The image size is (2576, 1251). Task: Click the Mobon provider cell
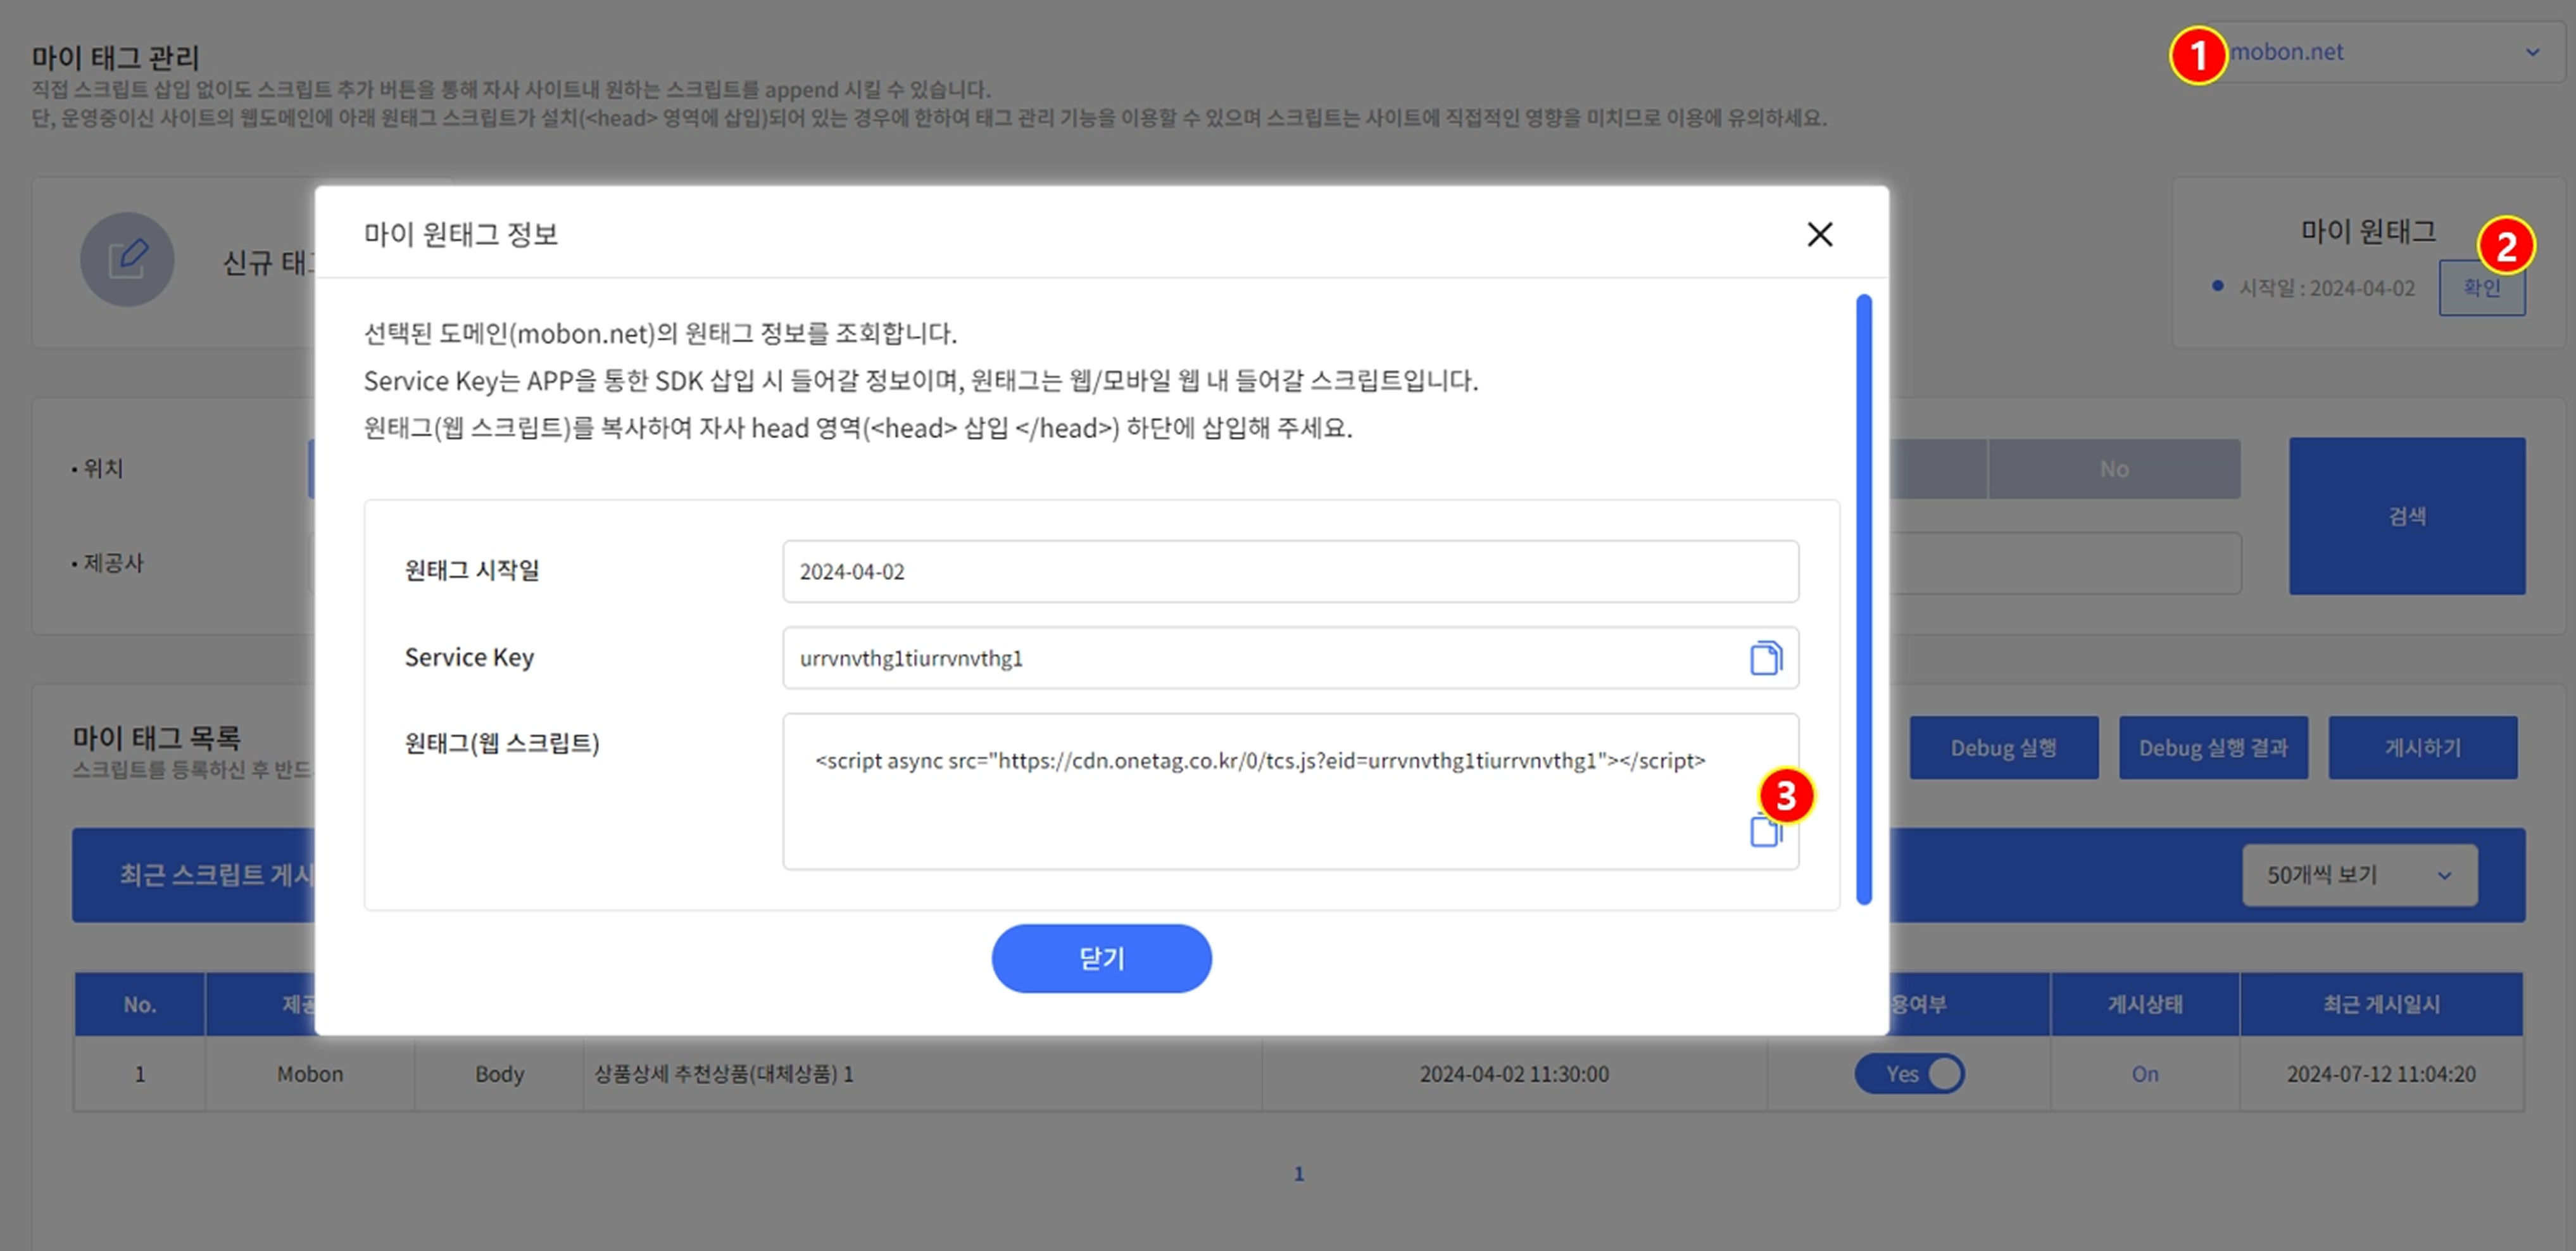point(309,1074)
